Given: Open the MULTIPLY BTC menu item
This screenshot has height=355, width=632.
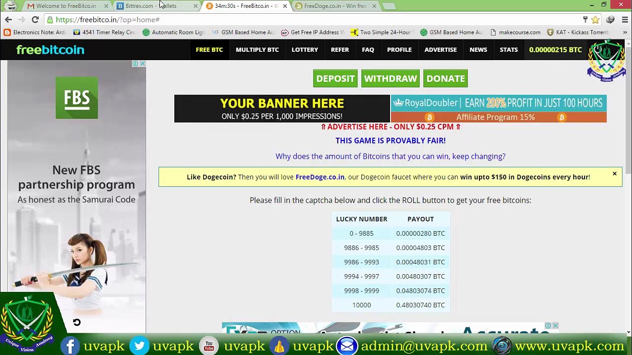Looking at the screenshot, I should 257,50.
